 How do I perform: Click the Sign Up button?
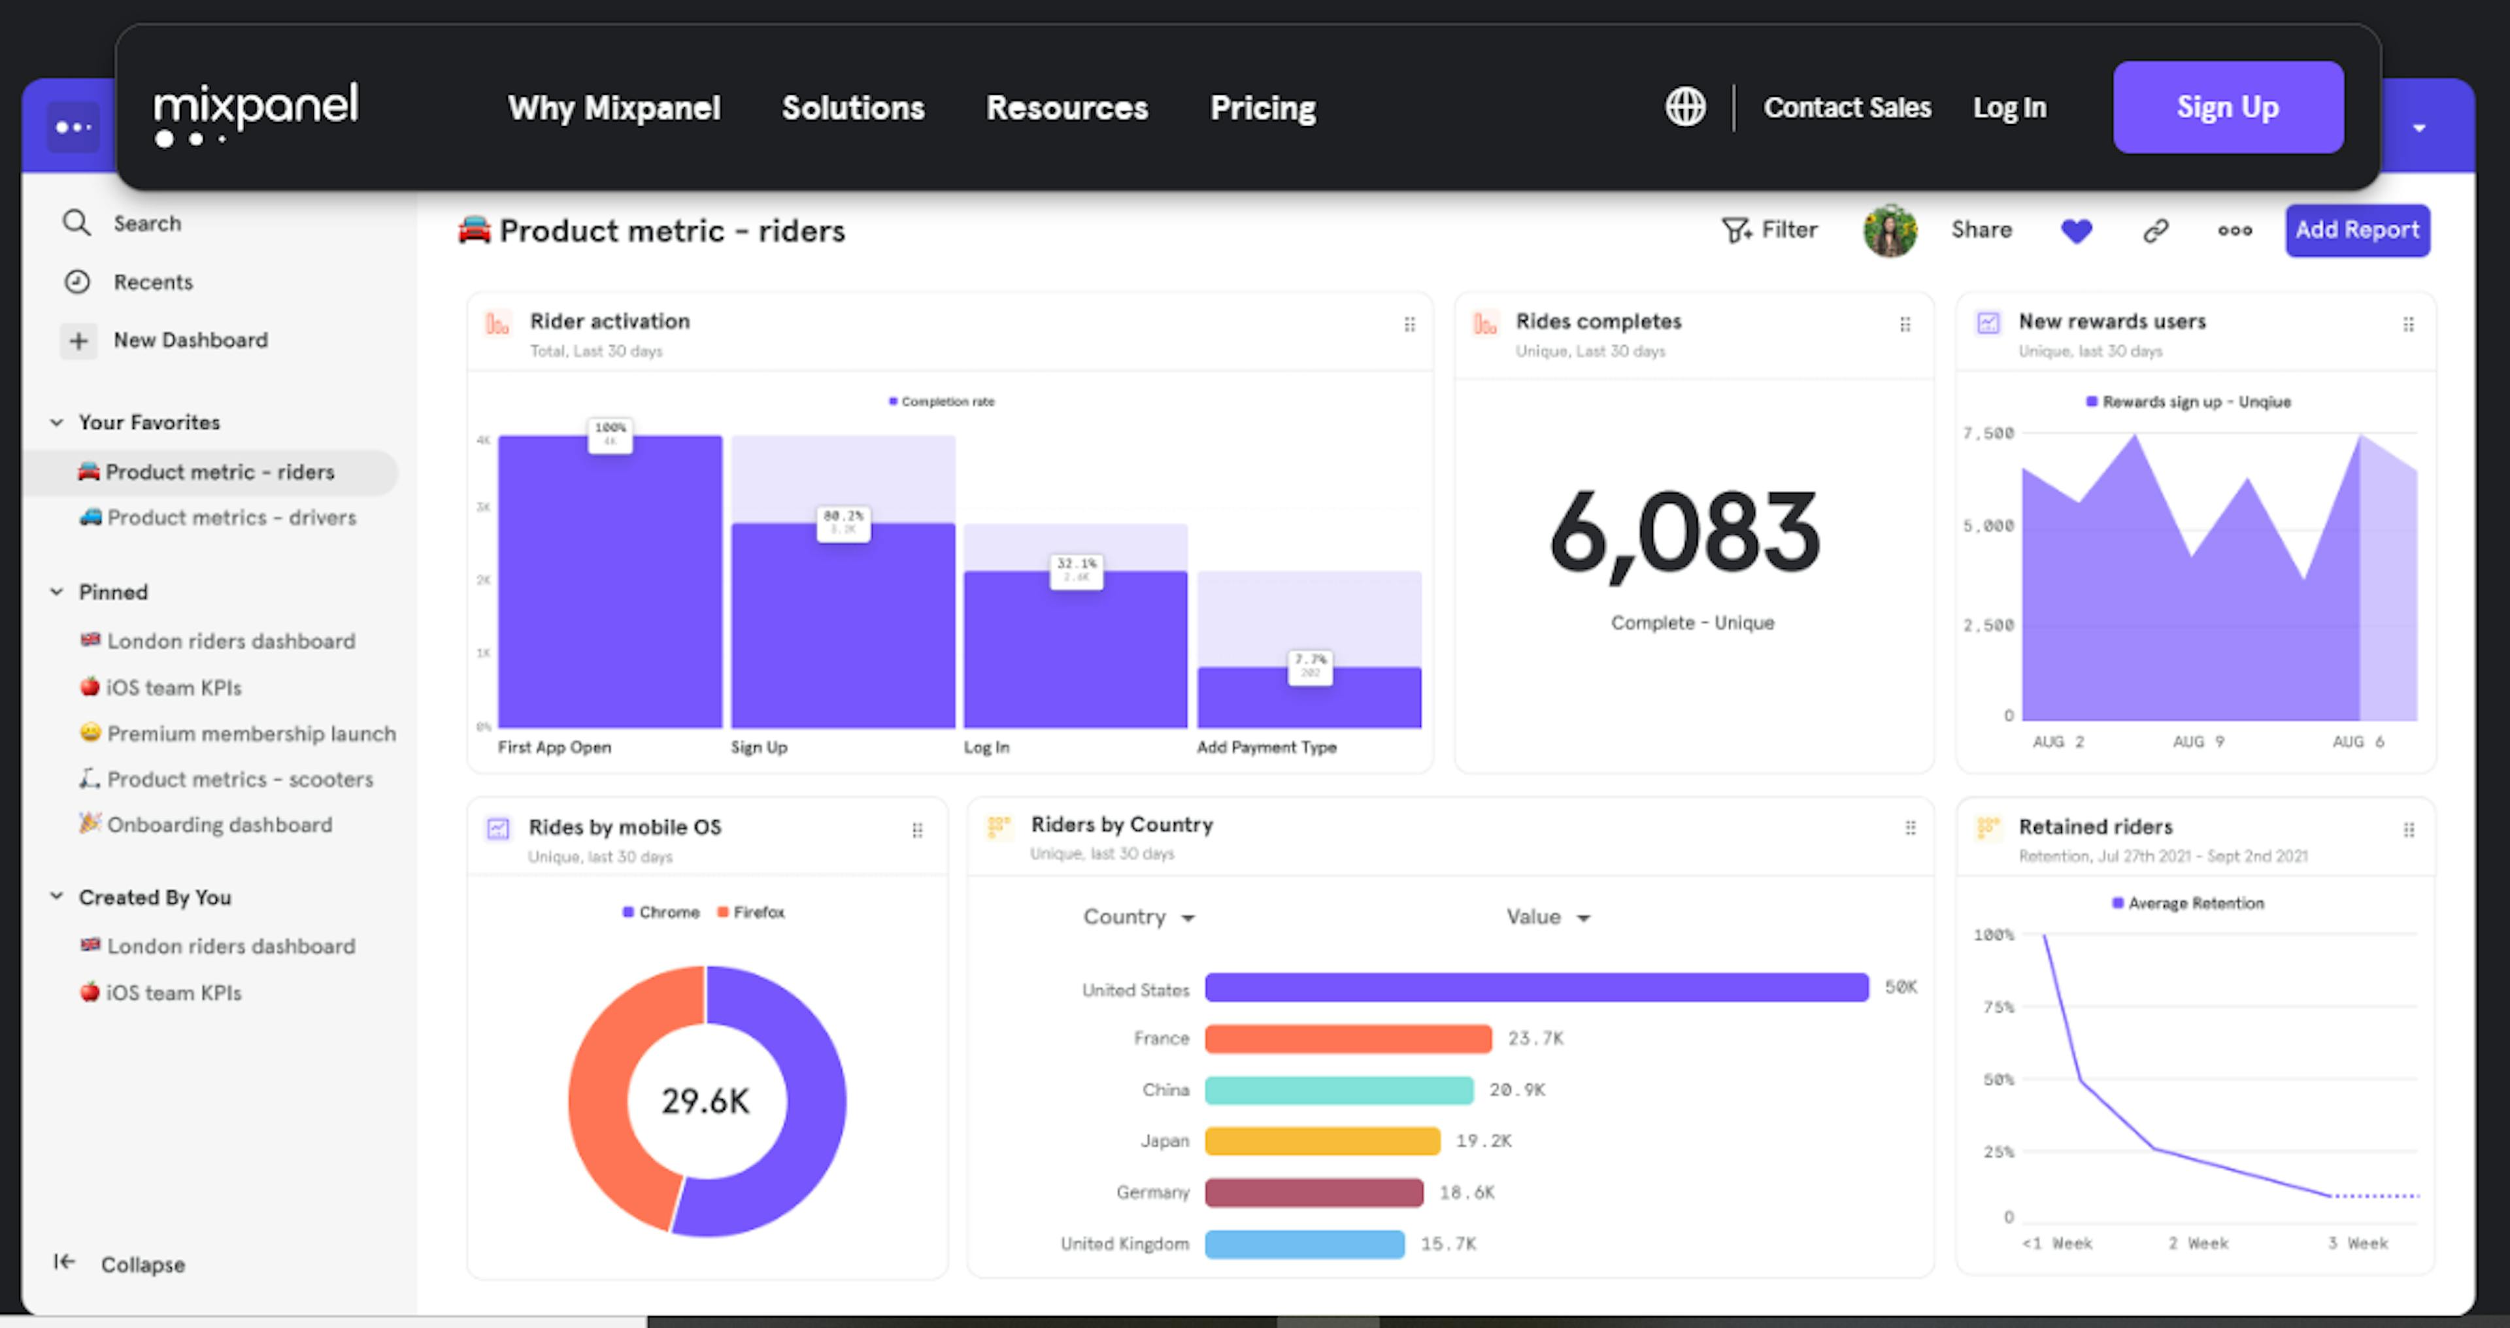coord(2228,107)
